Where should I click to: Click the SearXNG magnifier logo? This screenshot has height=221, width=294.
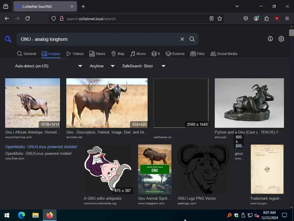click(8, 39)
